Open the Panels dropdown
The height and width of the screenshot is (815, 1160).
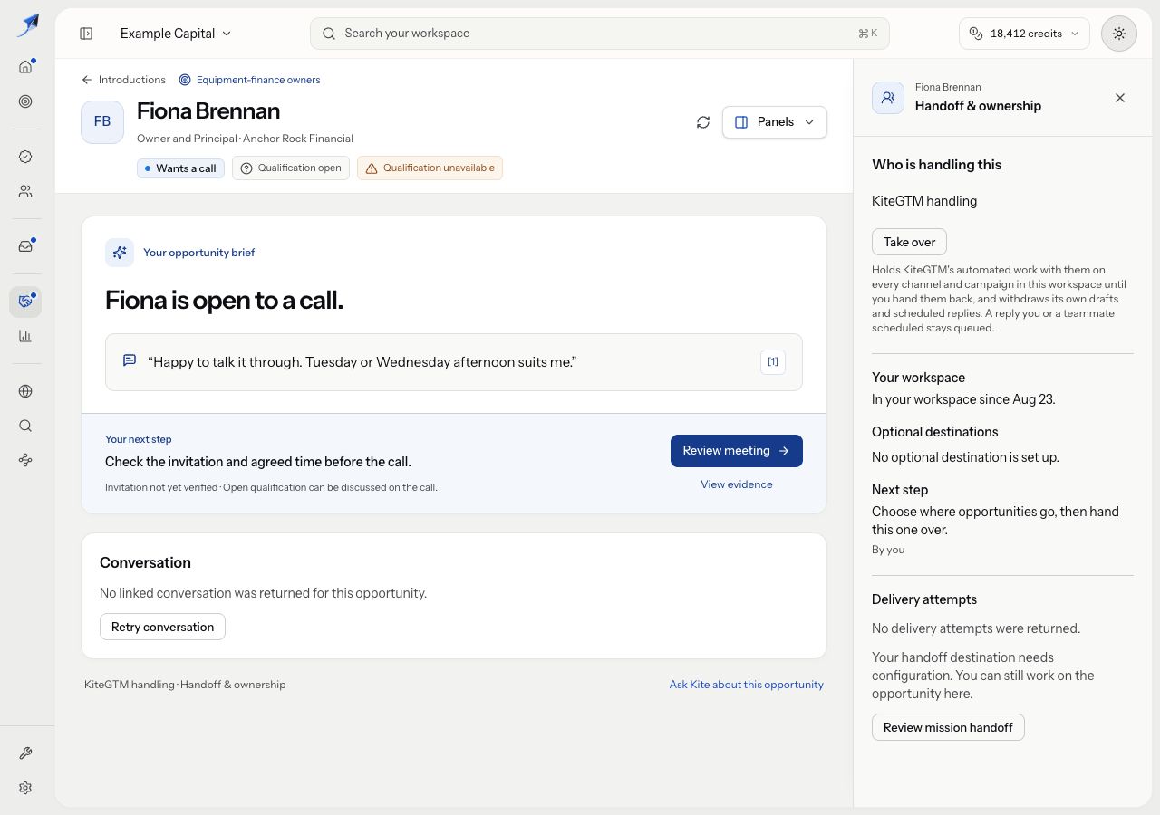[x=775, y=122]
